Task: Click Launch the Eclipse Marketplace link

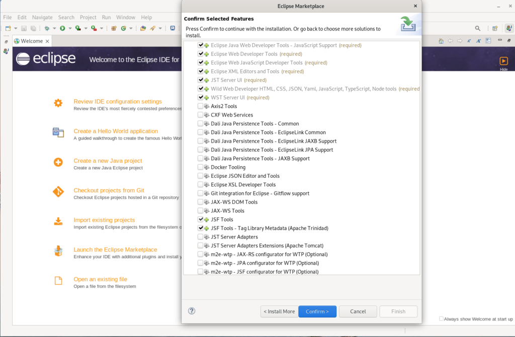Action: 115,250
